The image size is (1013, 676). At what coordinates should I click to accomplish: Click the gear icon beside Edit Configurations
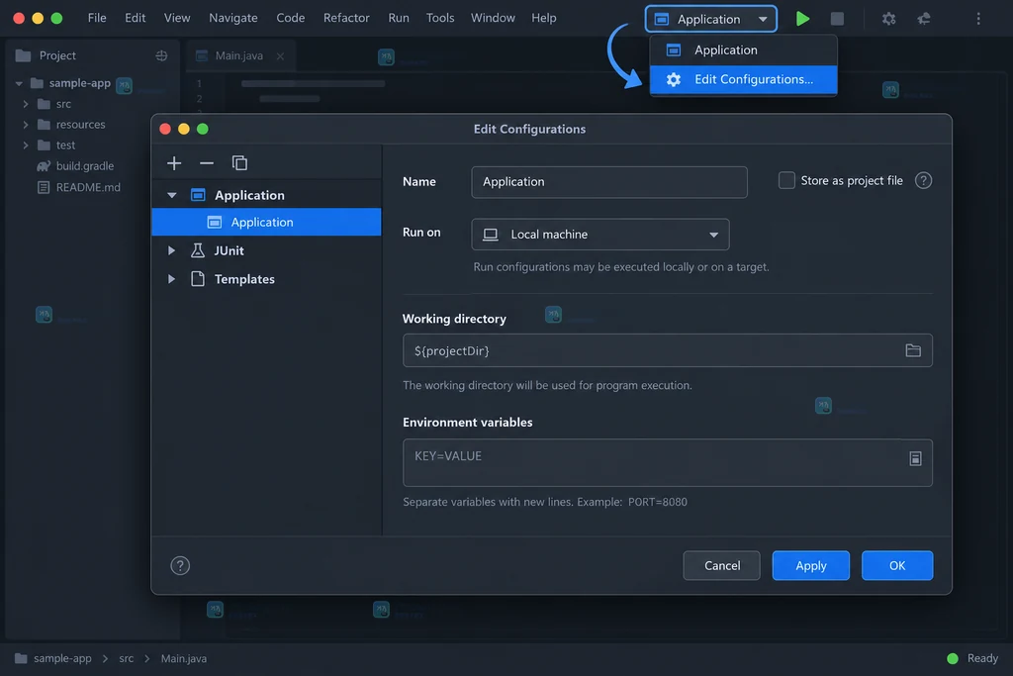pyautogui.click(x=673, y=79)
